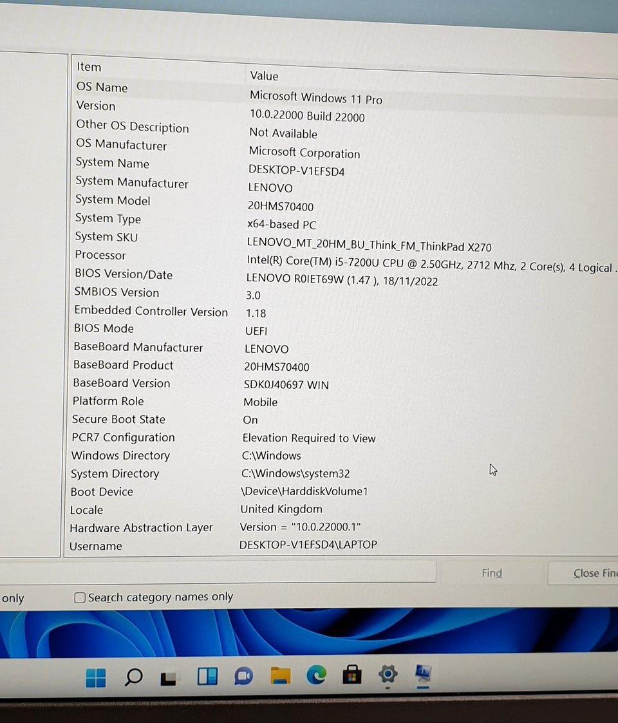This screenshot has width=618, height=723.
Task: Tick Search category names only checkbox
Action: [80, 597]
